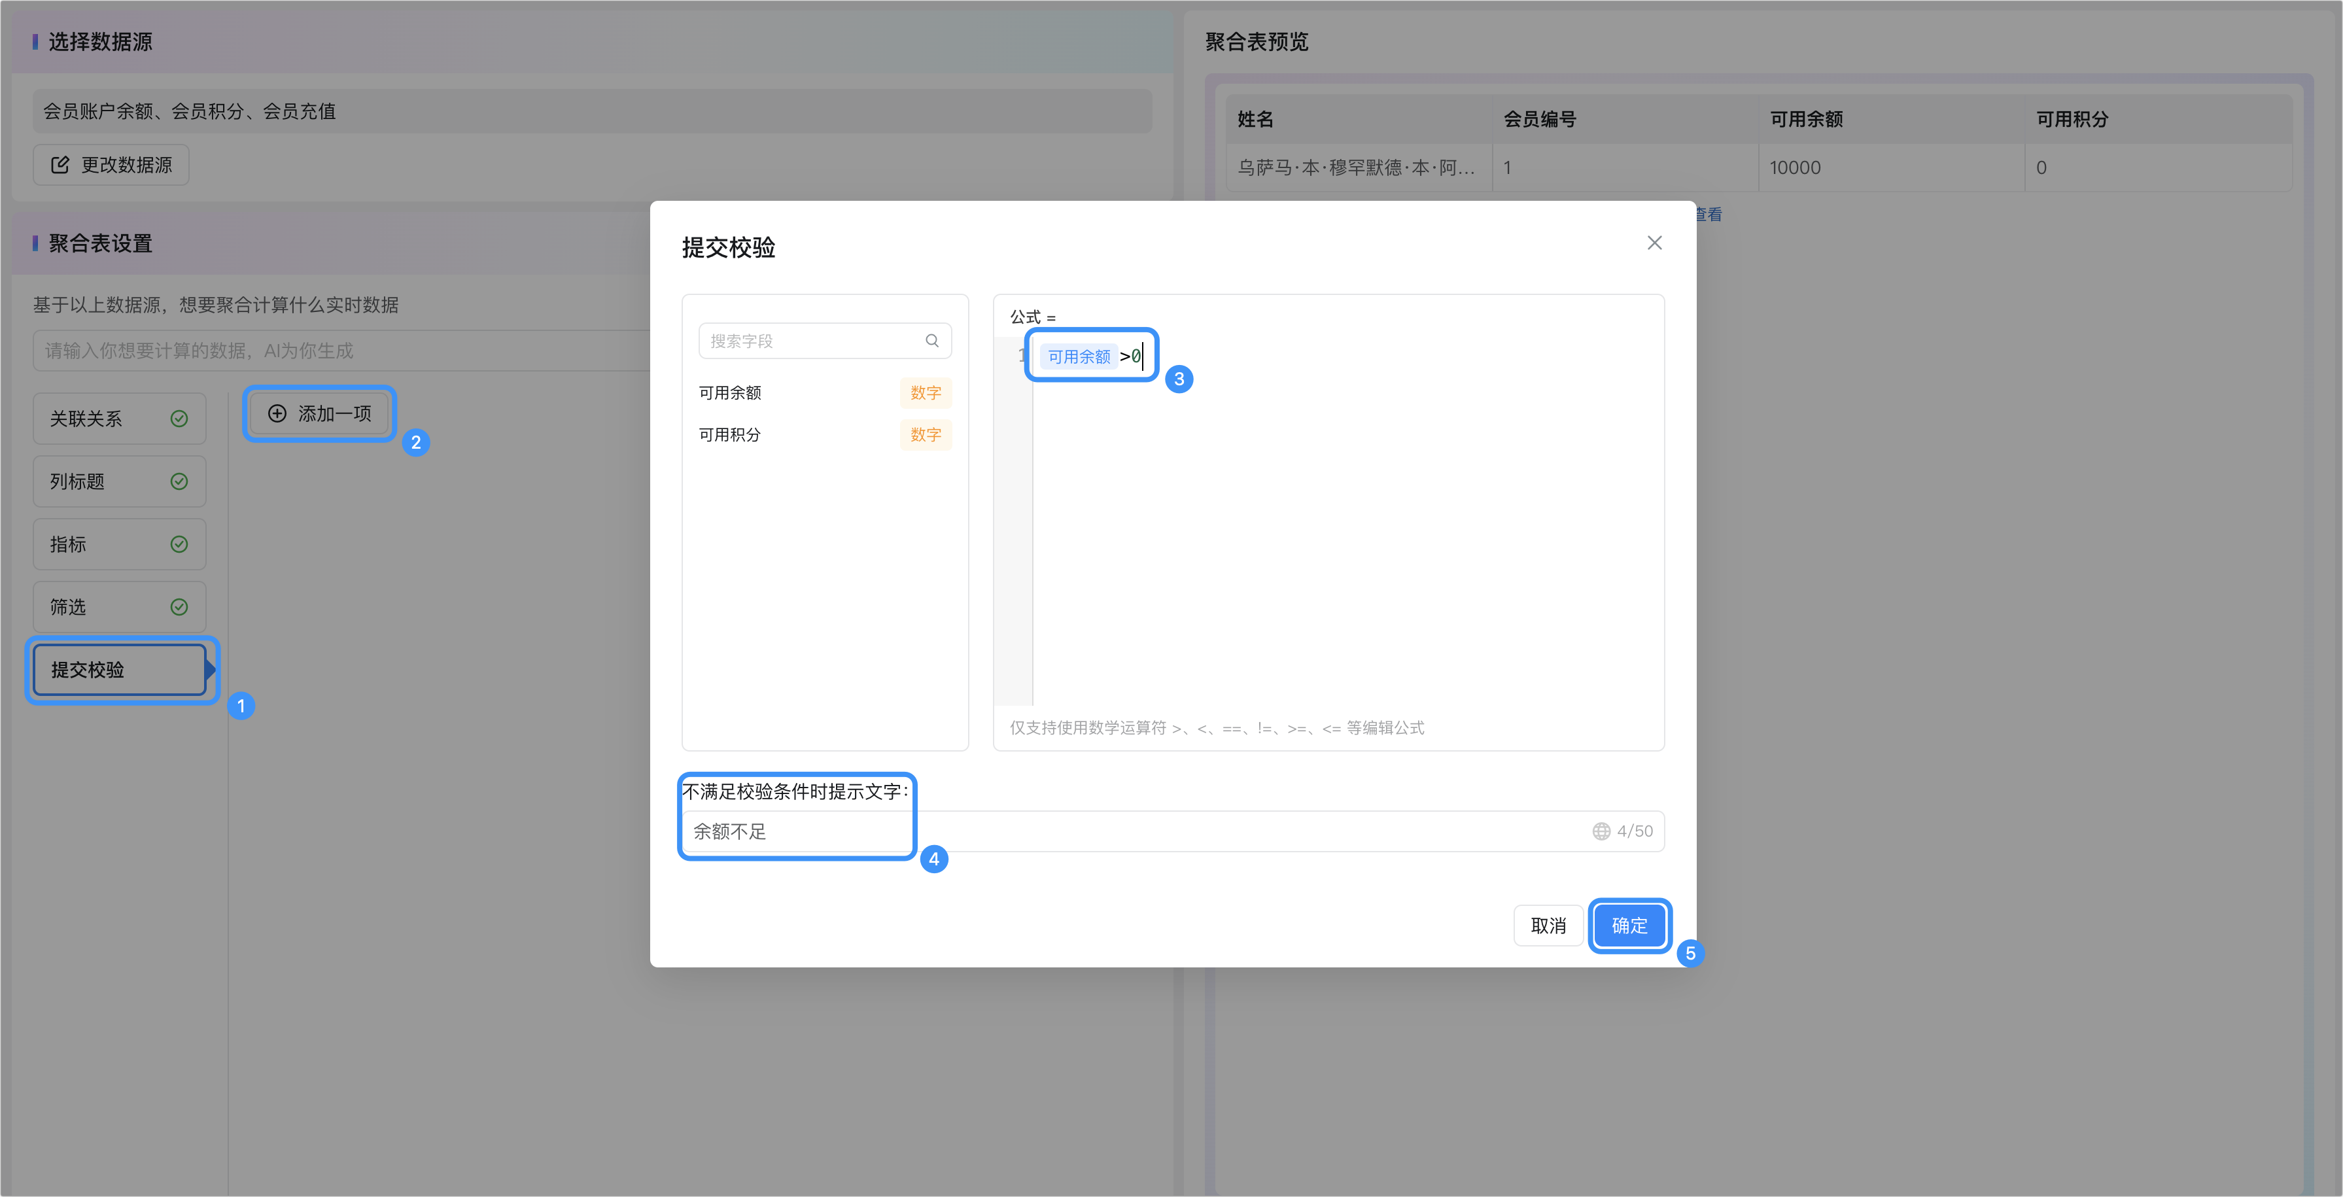Click the 数字 tag next to 可用余额

[x=925, y=393]
